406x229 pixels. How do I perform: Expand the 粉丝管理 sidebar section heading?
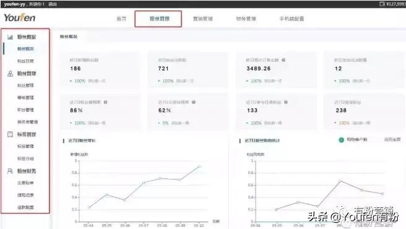[27, 73]
